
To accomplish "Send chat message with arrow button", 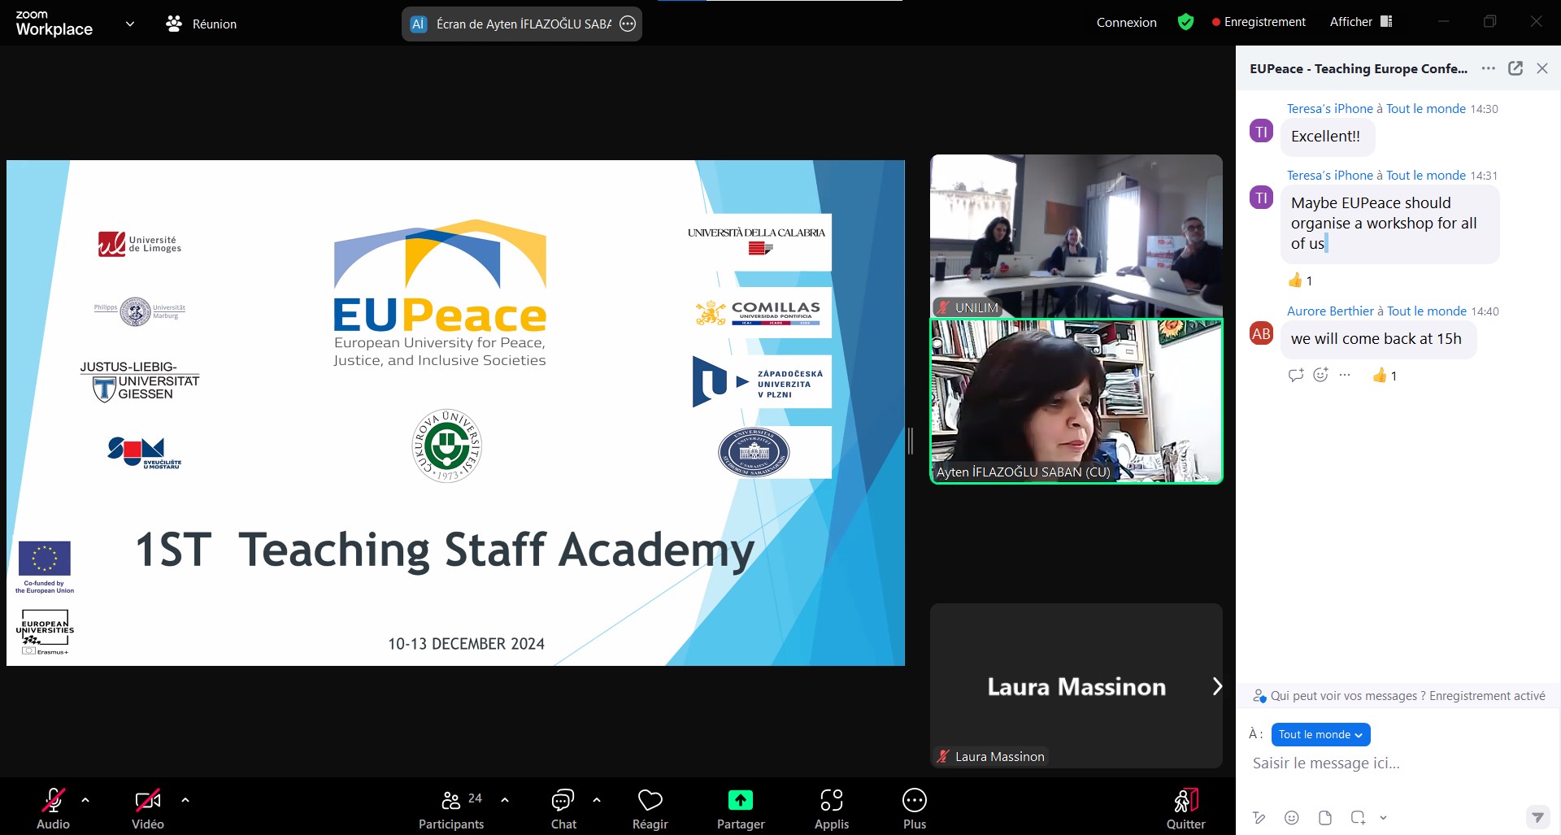I will coord(1537,816).
